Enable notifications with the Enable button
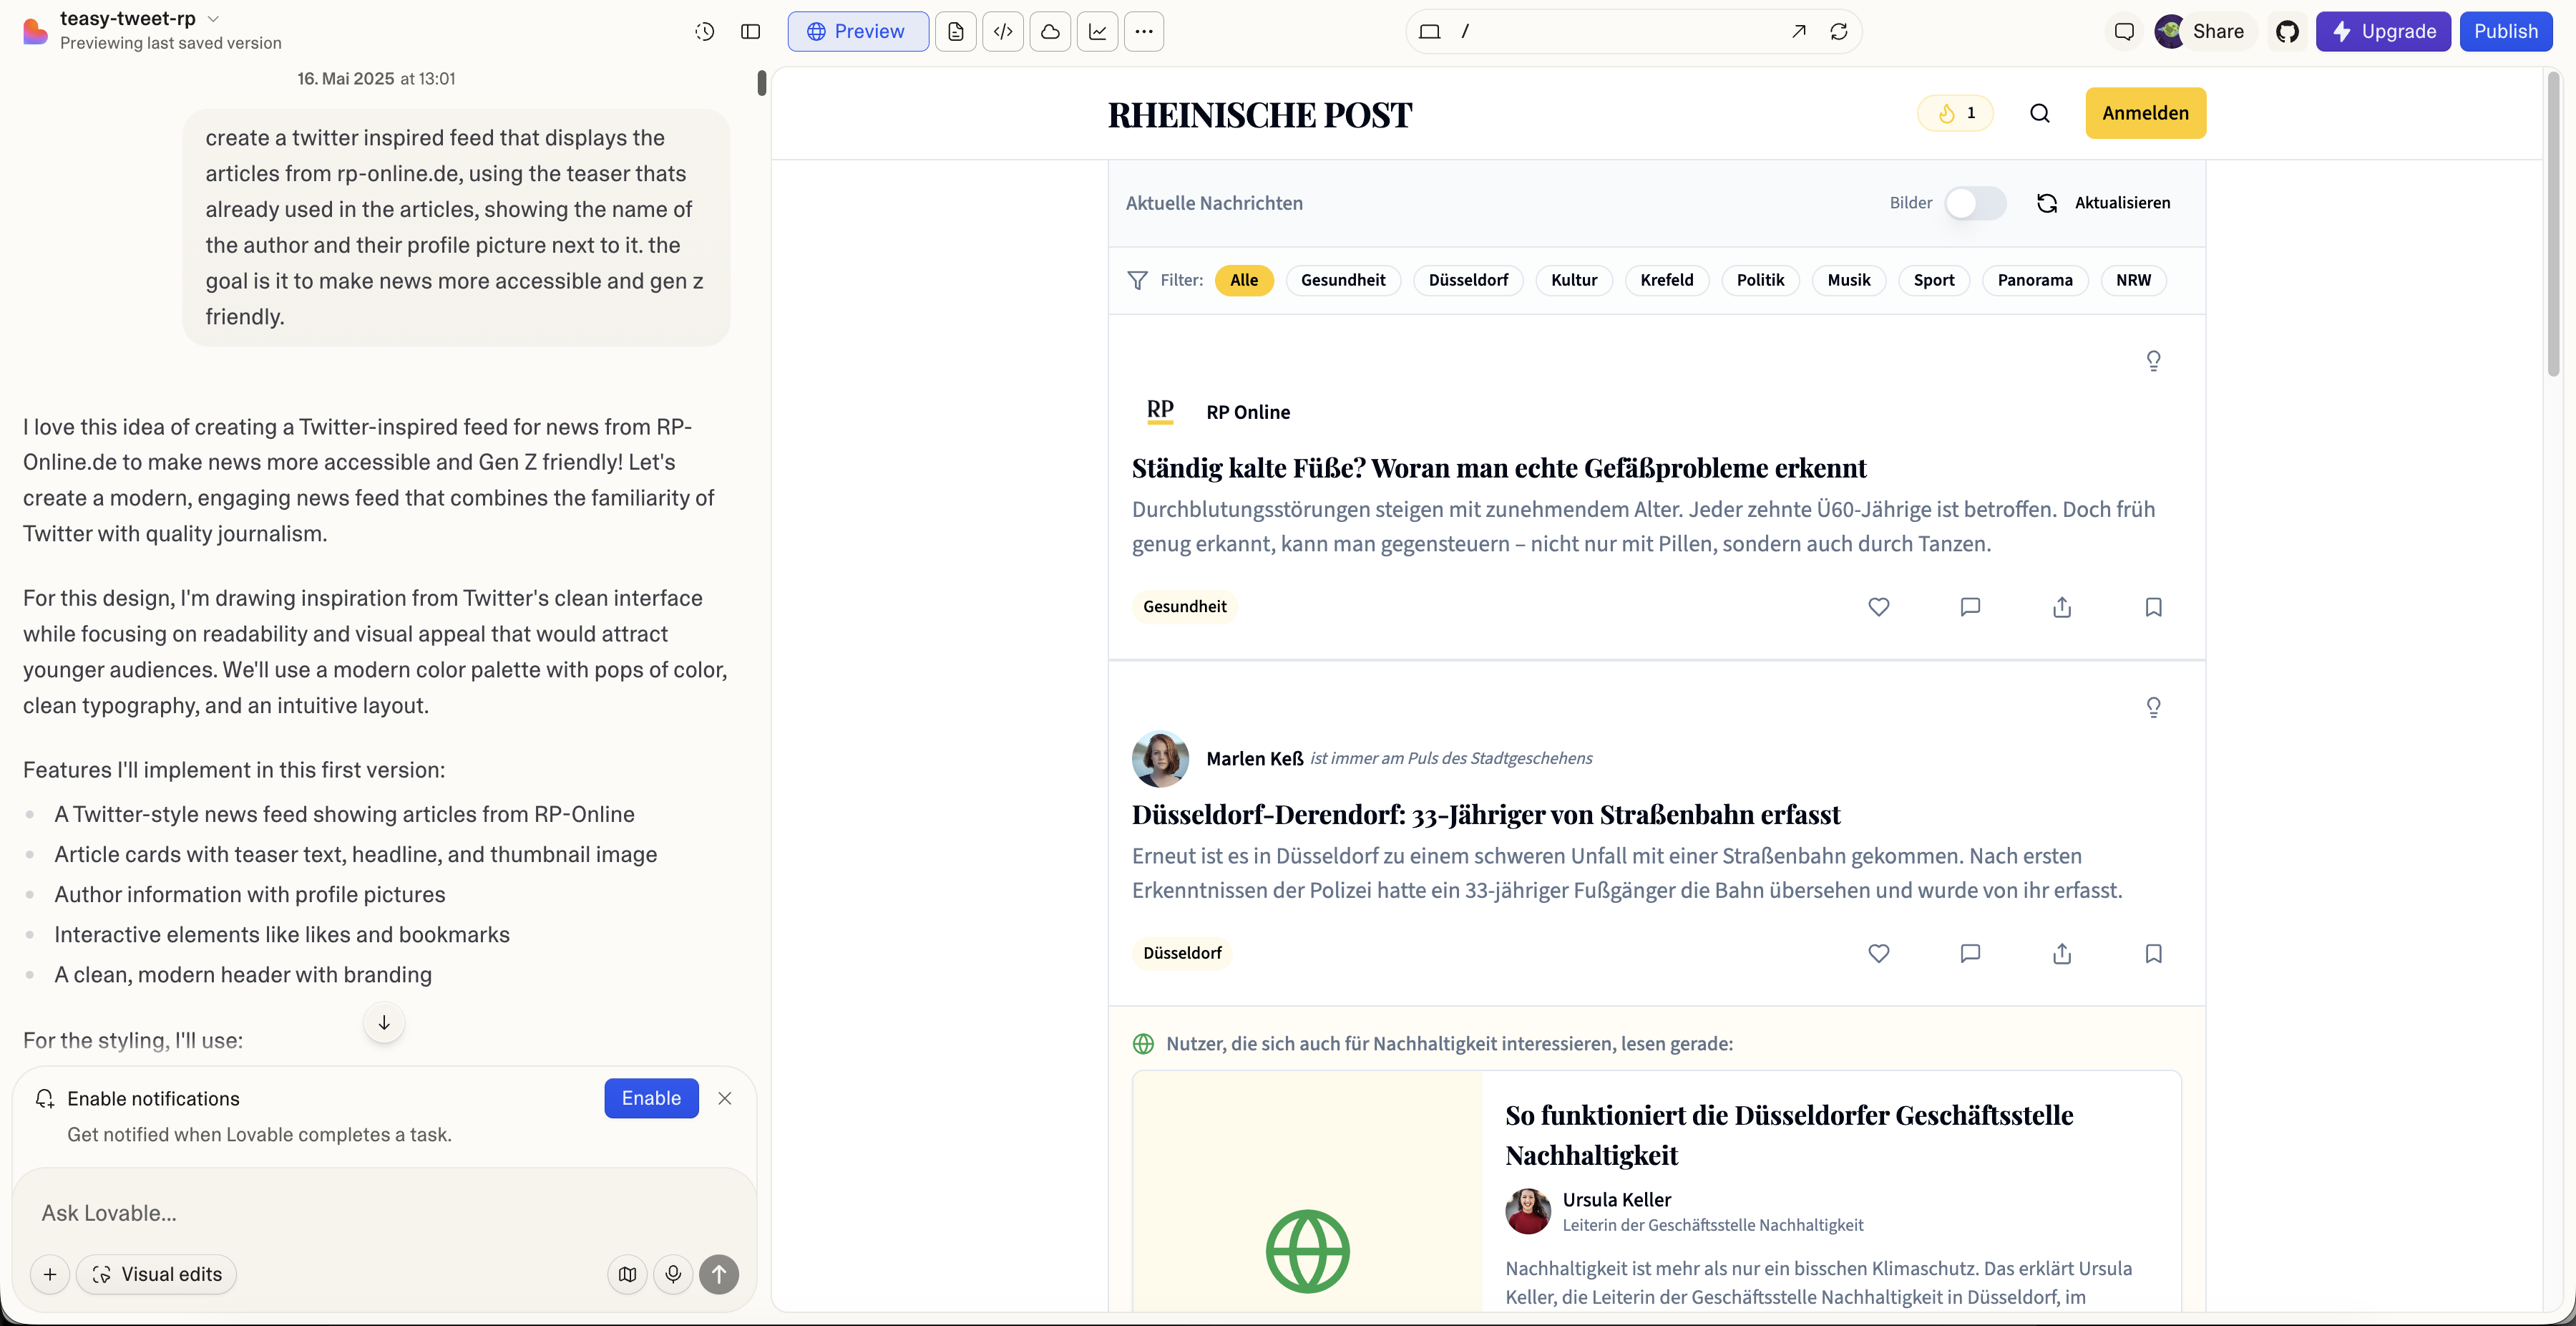 point(650,1098)
